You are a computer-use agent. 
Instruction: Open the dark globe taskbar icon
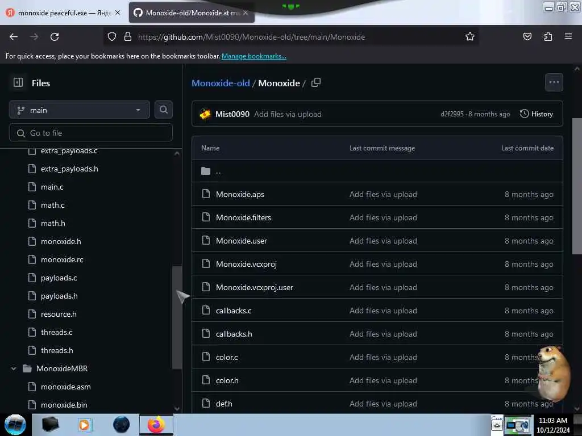pos(122,425)
